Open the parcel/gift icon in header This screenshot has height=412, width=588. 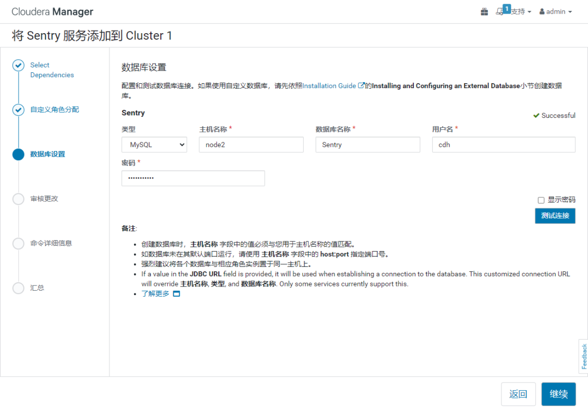484,11
